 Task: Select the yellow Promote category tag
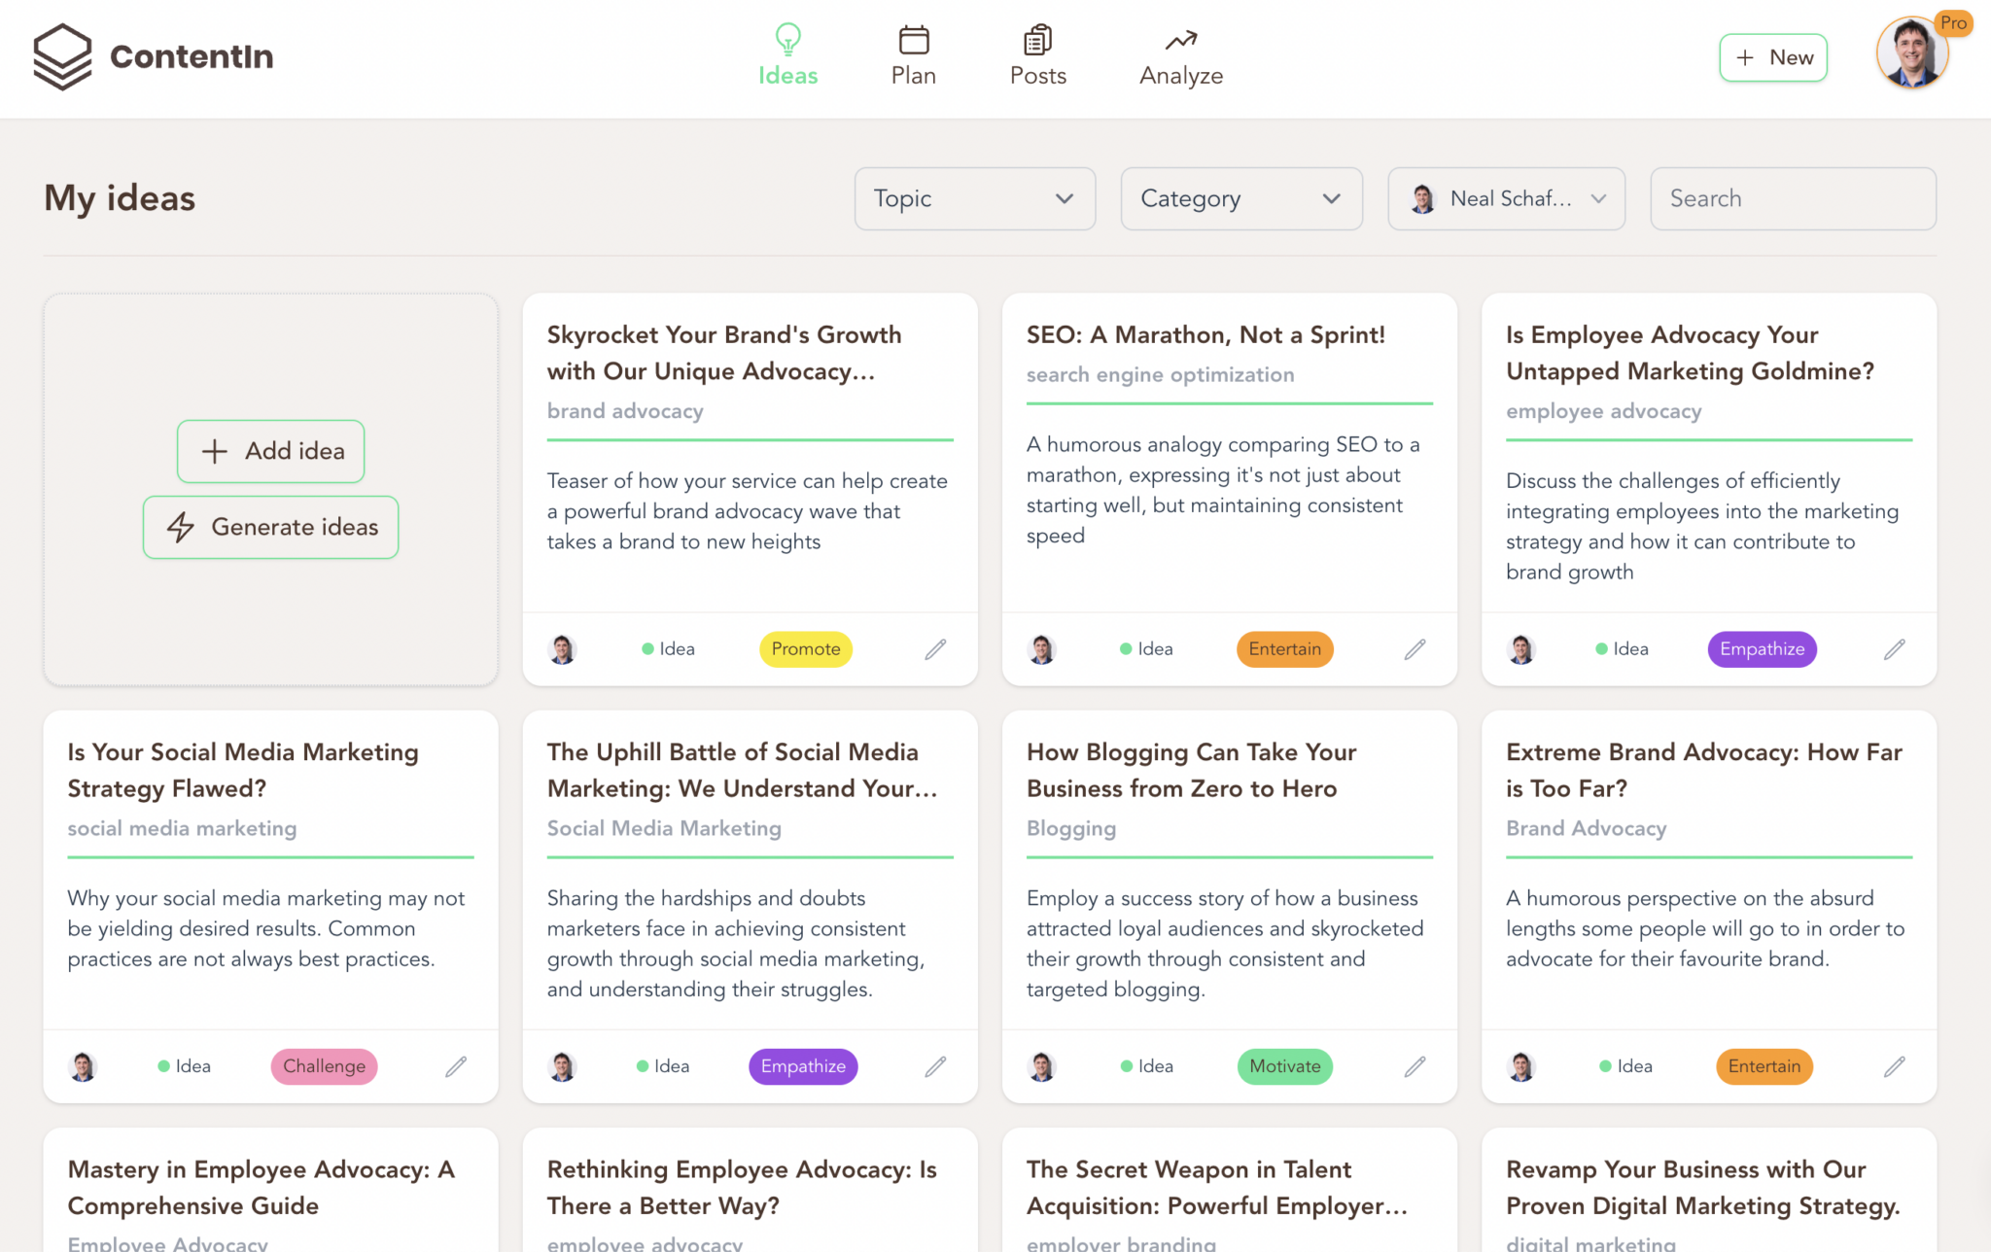point(805,649)
